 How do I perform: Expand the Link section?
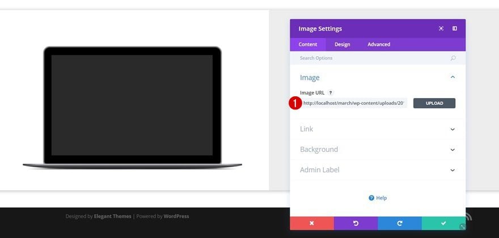pyautogui.click(x=378, y=129)
